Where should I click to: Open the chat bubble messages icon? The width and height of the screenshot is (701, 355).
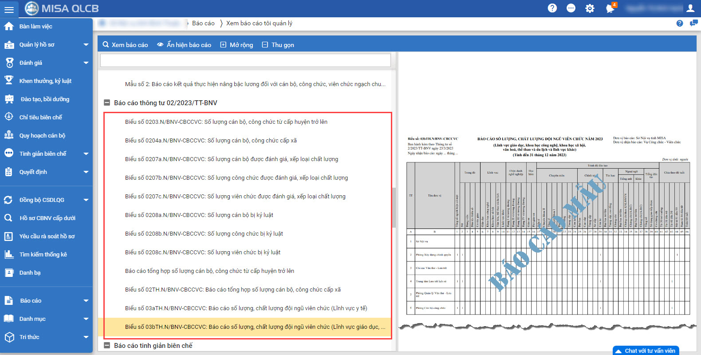[571, 8]
